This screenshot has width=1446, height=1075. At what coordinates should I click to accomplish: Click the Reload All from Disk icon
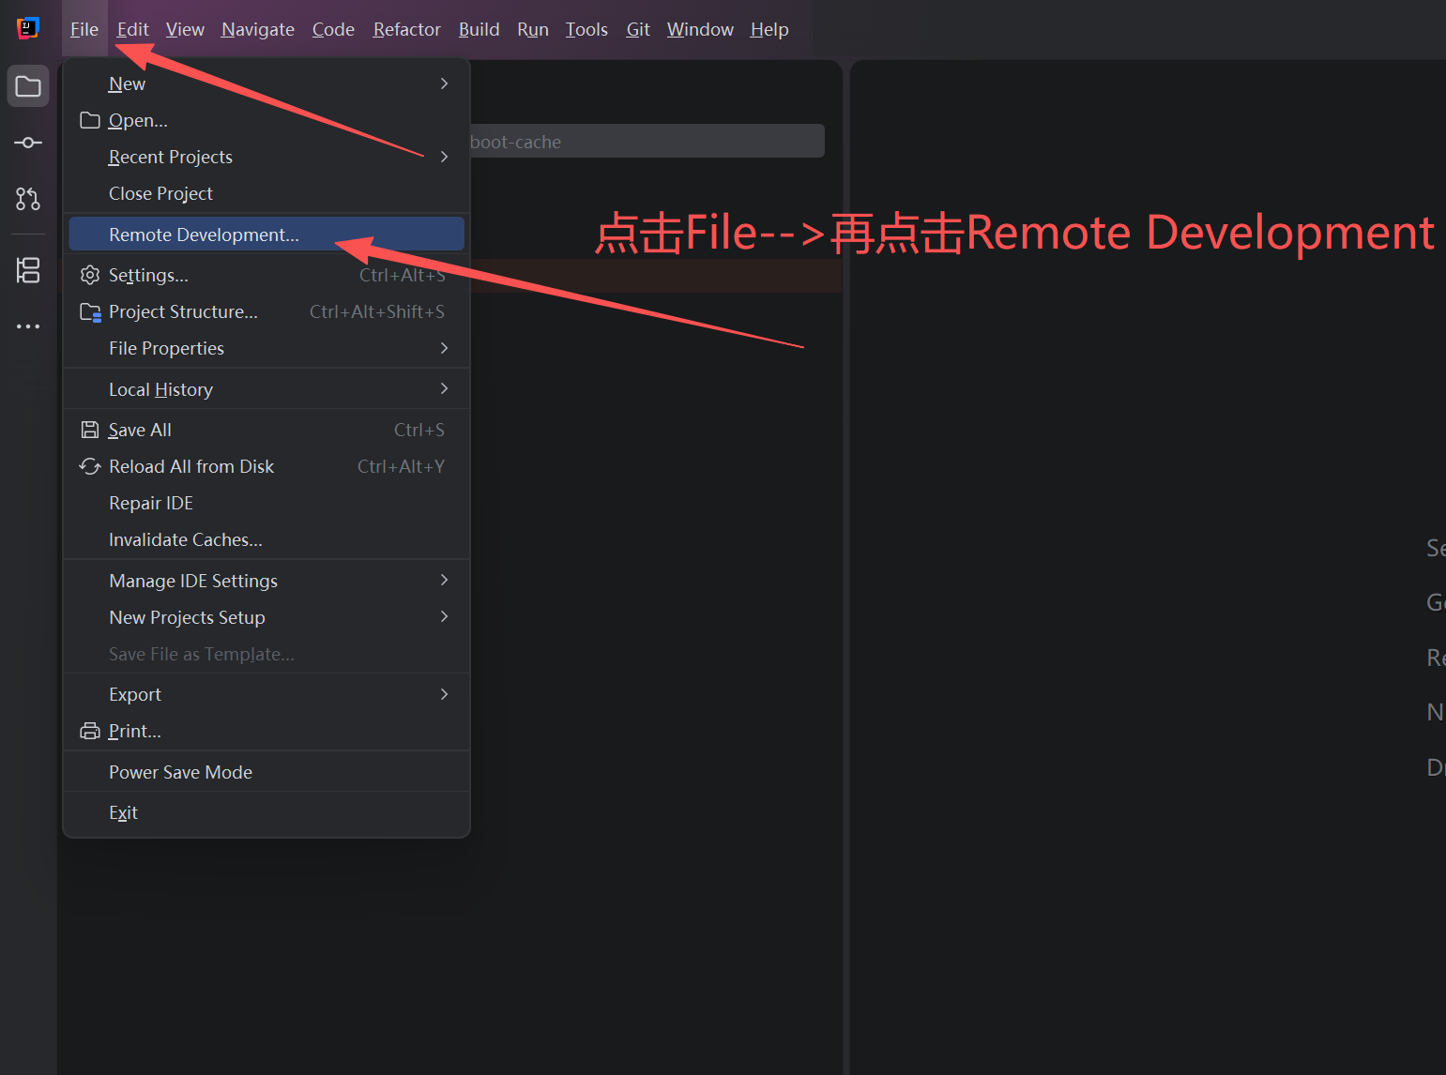pos(90,466)
